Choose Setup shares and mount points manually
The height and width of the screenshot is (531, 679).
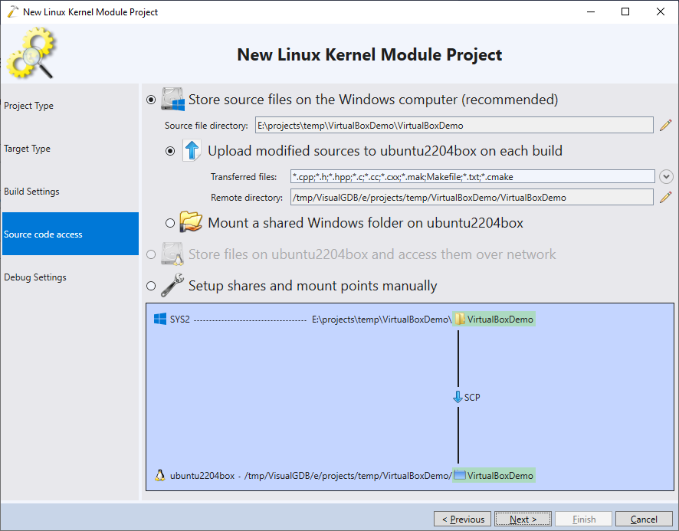tap(151, 286)
